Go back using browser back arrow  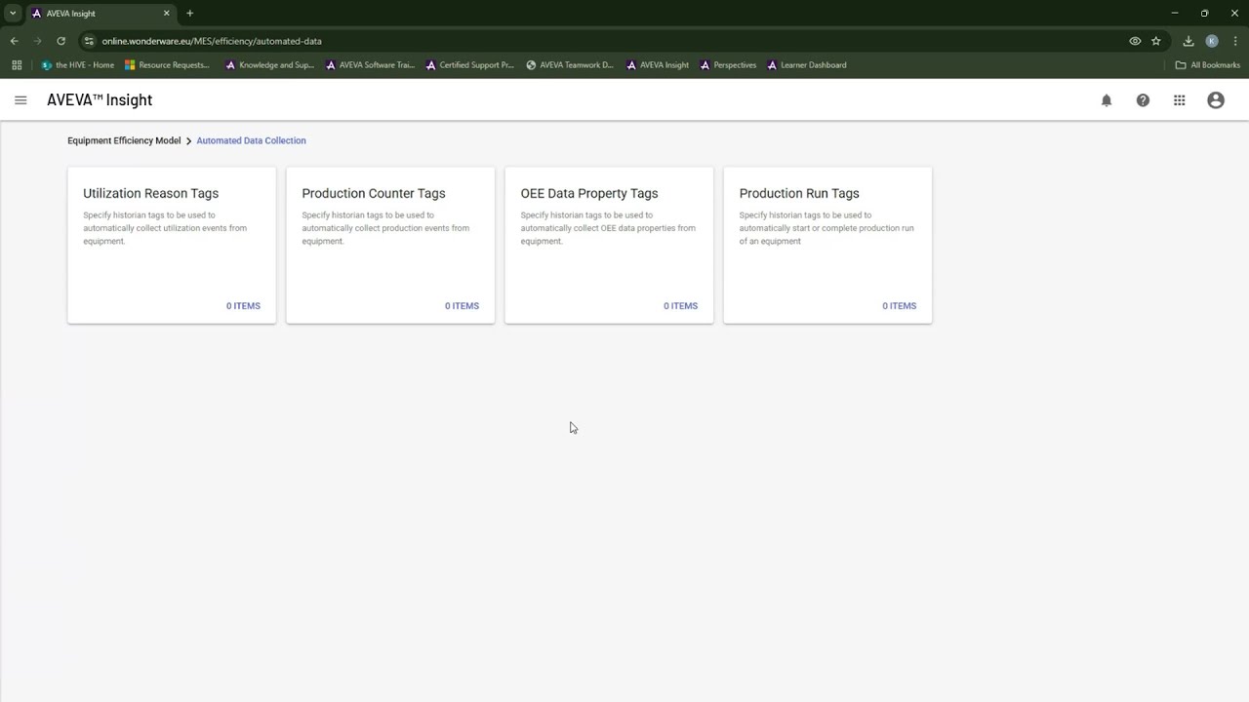point(14,41)
